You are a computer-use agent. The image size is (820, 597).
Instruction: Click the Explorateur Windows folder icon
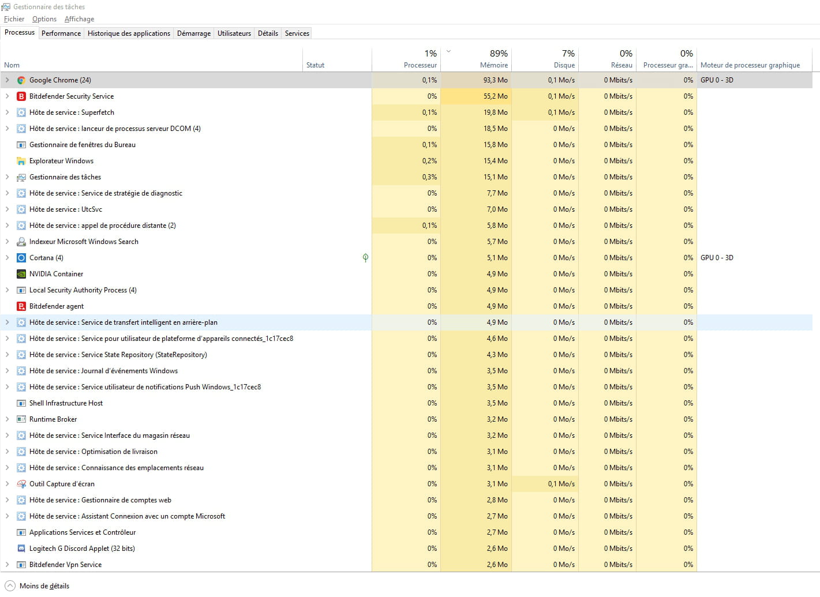tap(21, 161)
